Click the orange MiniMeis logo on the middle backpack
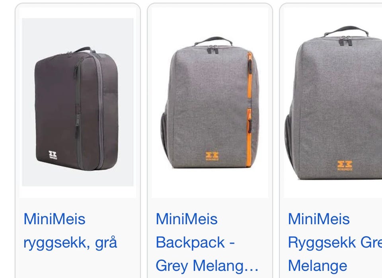Screen dimensions: 382x278 point(212,156)
